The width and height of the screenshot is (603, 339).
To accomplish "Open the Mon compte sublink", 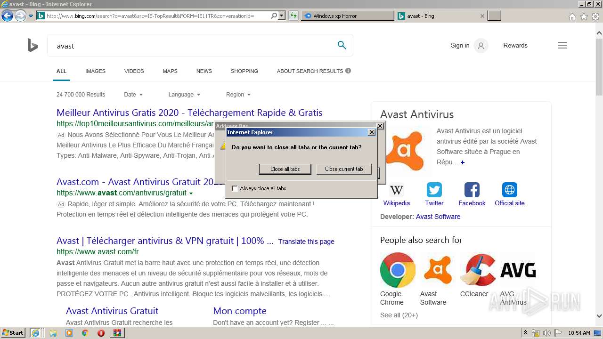I will (240, 311).
